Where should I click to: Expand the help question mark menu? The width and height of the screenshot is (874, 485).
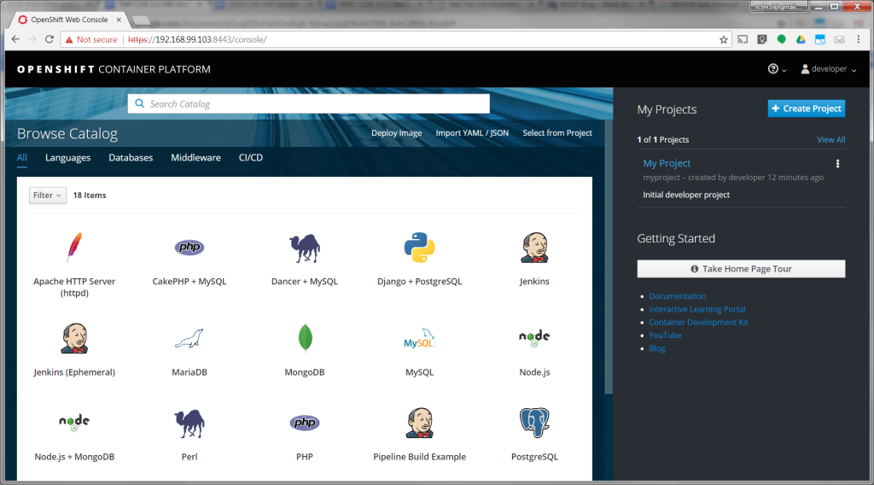778,69
